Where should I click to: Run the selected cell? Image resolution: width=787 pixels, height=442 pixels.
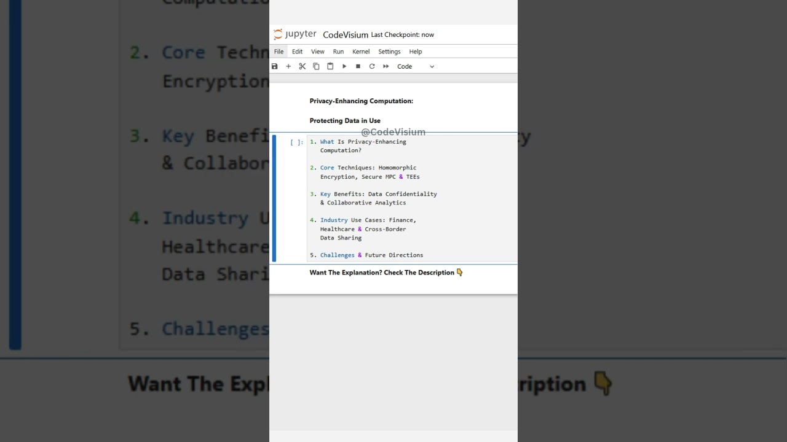tap(344, 66)
